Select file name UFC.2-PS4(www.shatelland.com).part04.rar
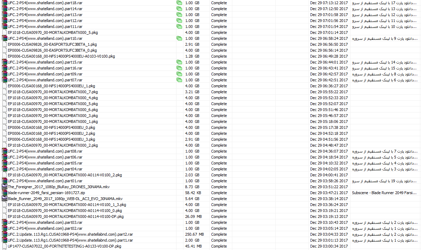This screenshot has width=421, height=250. [45, 169]
